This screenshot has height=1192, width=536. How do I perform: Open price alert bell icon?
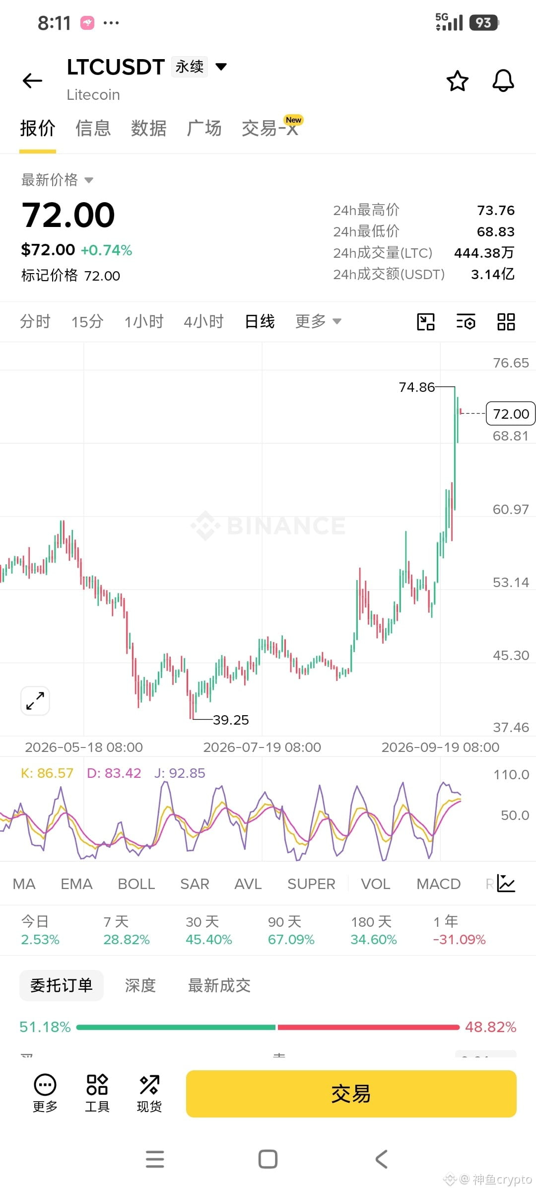click(x=503, y=80)
